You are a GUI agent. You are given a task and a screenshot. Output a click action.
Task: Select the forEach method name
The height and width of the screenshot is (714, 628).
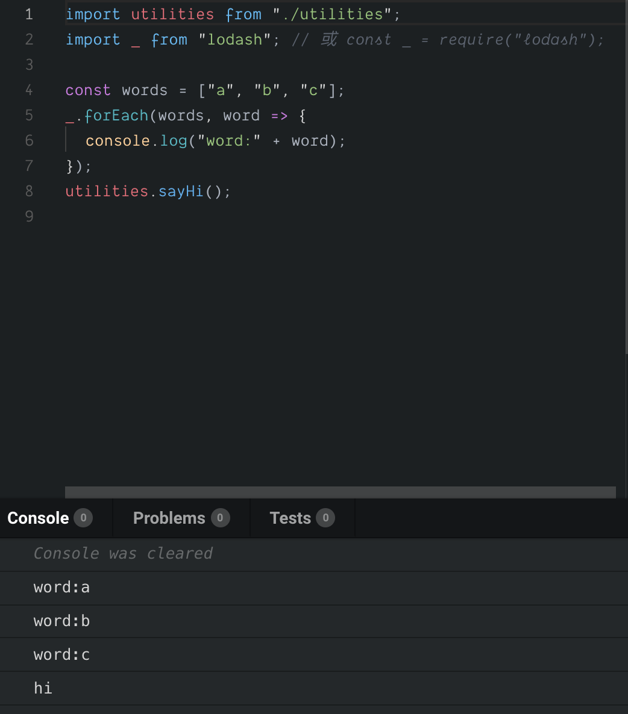pyautogui.click(x=116, y=115)
